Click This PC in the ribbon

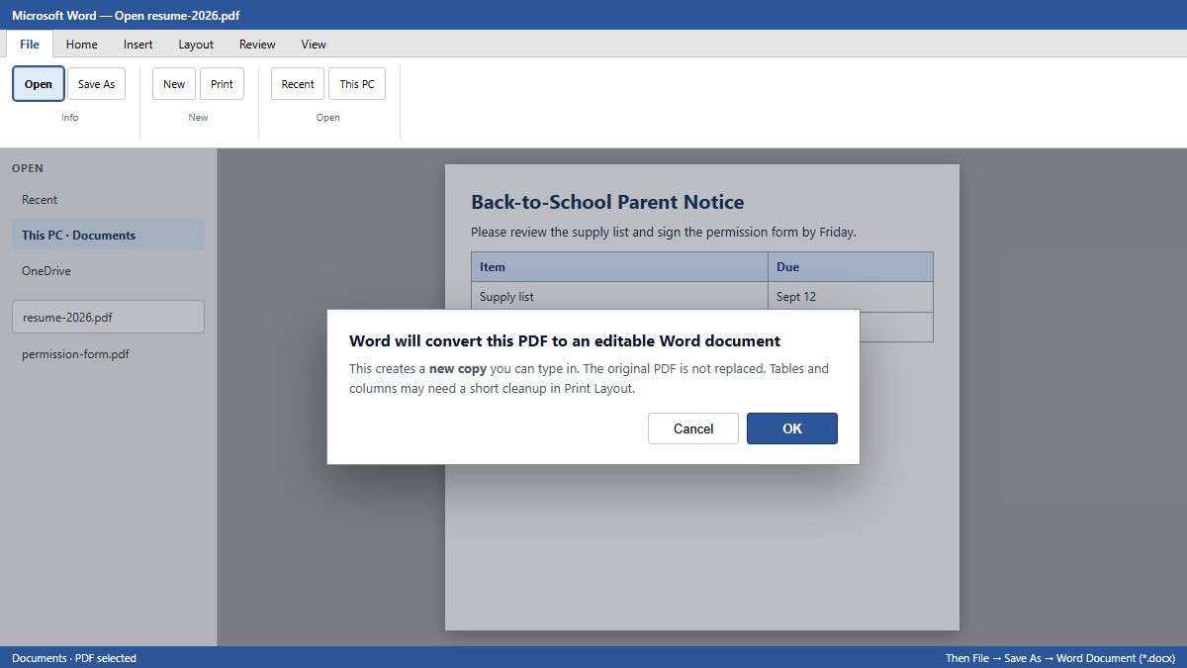click(x=357, y=84)
